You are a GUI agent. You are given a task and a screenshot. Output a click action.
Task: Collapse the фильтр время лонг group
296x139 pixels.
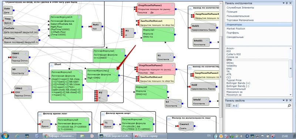(x=40, y=114)
